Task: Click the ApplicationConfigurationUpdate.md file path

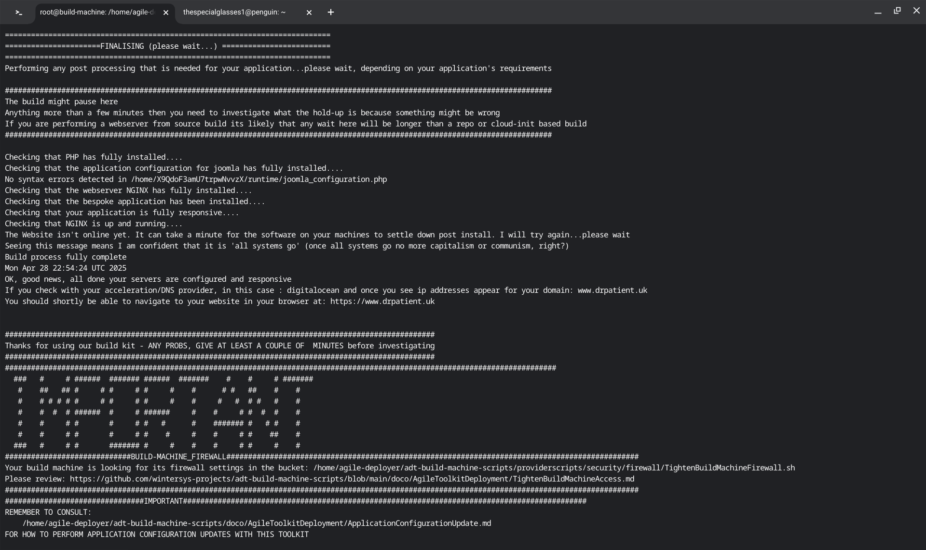Action: [x=257, y=523]
